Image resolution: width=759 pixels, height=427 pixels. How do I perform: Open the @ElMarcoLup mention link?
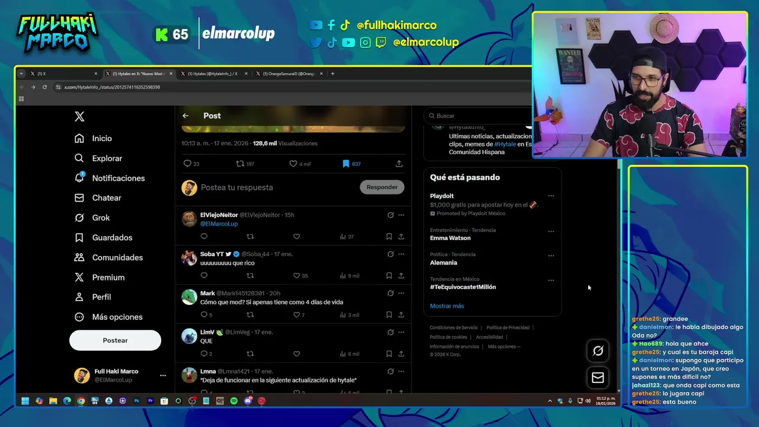219,224
